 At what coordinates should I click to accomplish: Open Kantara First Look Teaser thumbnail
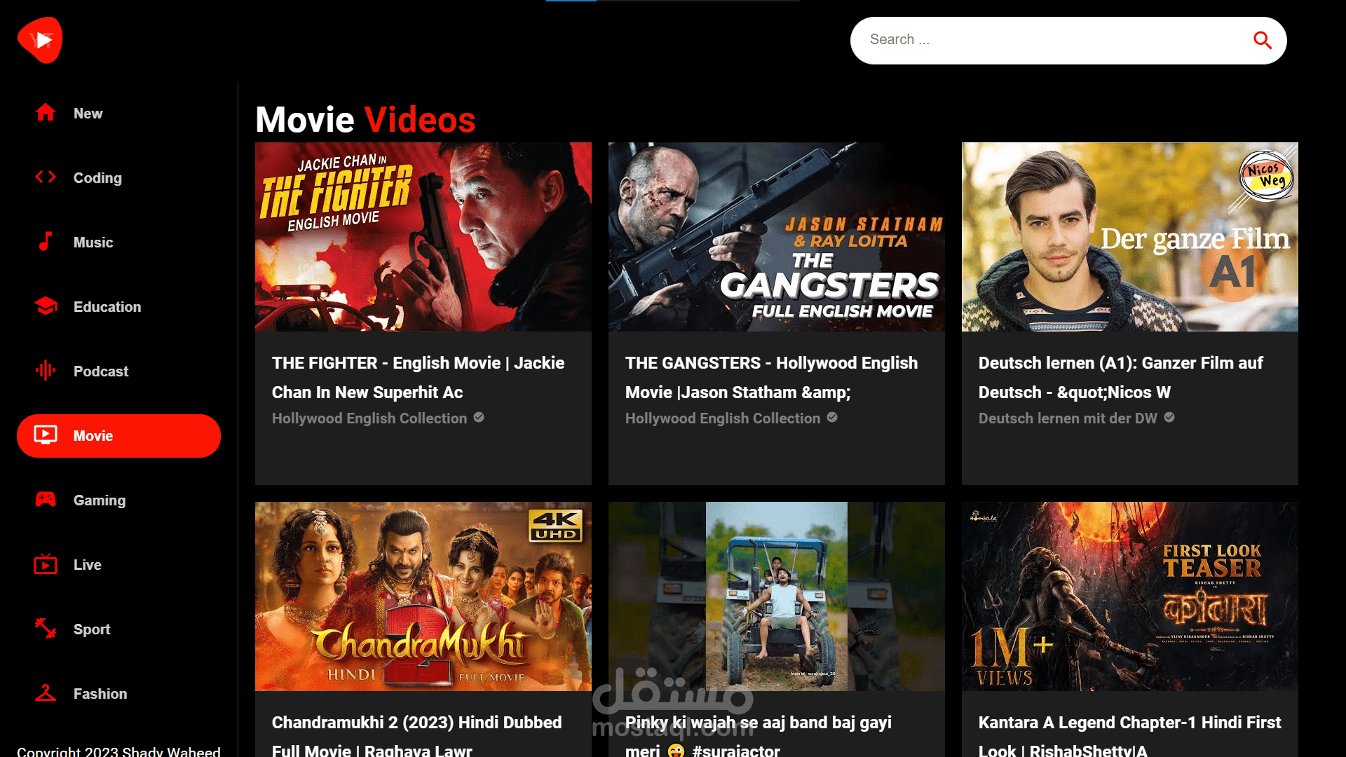pos(1130,596)
